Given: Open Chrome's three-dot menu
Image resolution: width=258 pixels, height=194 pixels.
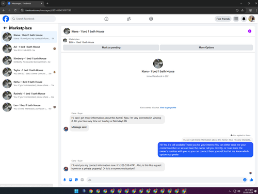Looking at the screenshot, I should point(256,10).
